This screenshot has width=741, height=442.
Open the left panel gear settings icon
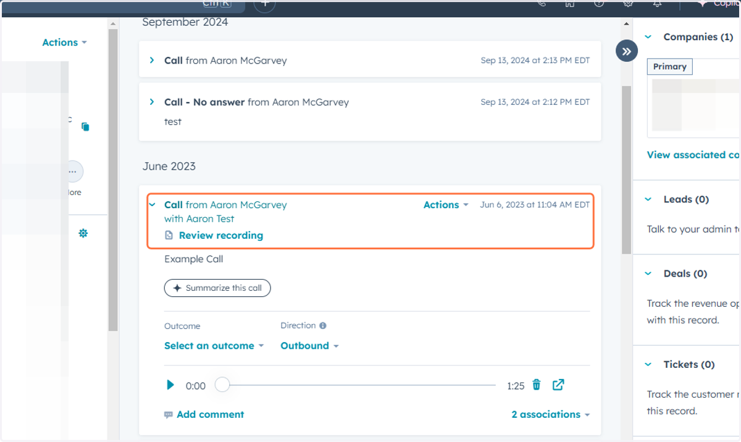83,233
